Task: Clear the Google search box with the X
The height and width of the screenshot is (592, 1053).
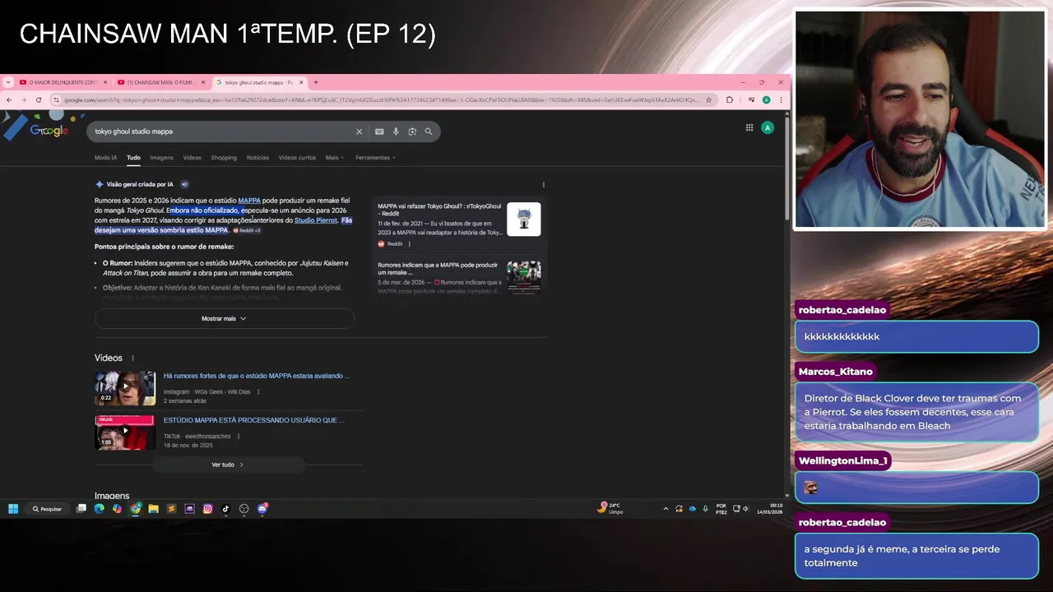Action: point(359,132)
